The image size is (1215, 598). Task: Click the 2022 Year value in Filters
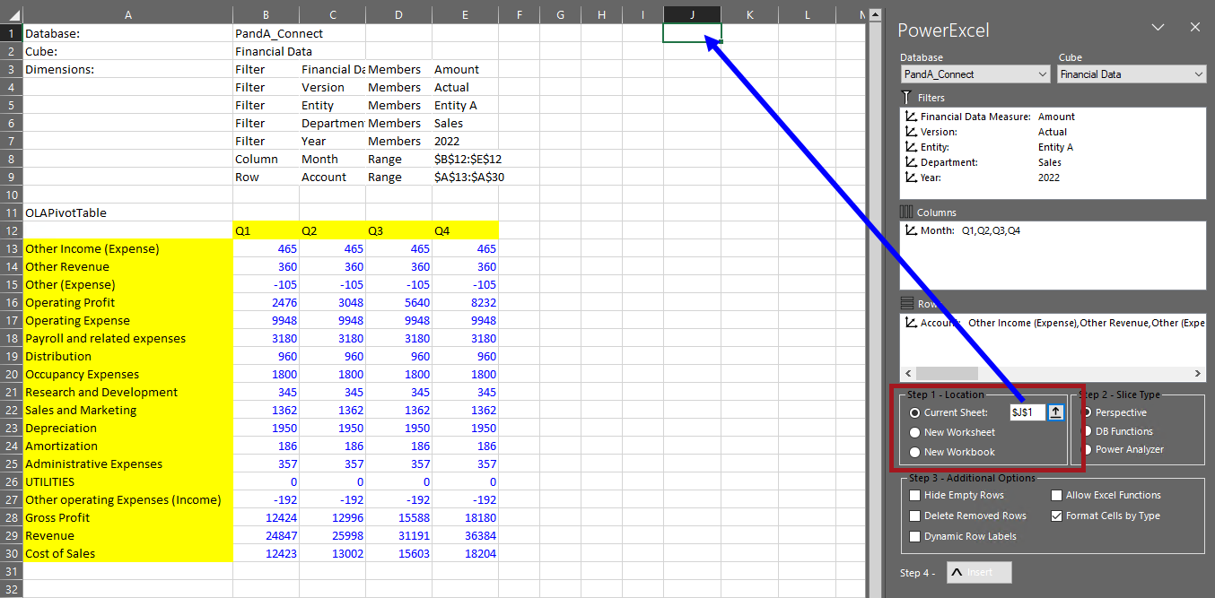pos(1049,178)
